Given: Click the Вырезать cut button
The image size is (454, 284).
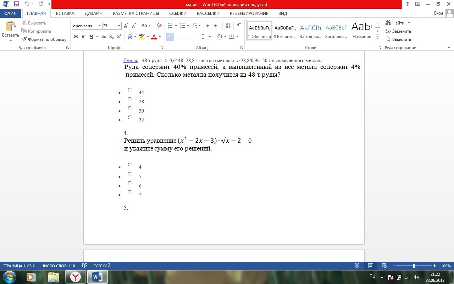Looking at the screenshot, I should pyautogui.click(x=34, y=23).
